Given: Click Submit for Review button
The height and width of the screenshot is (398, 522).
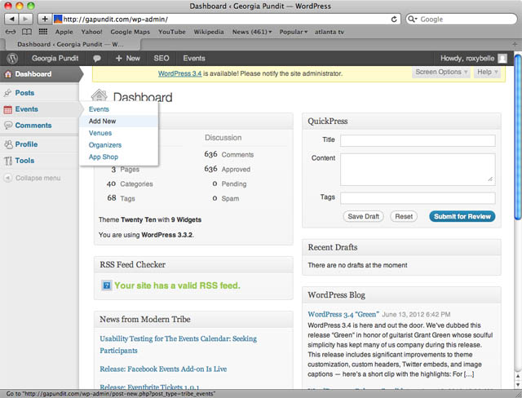Looking at the screenshot, I should point(462,217).
